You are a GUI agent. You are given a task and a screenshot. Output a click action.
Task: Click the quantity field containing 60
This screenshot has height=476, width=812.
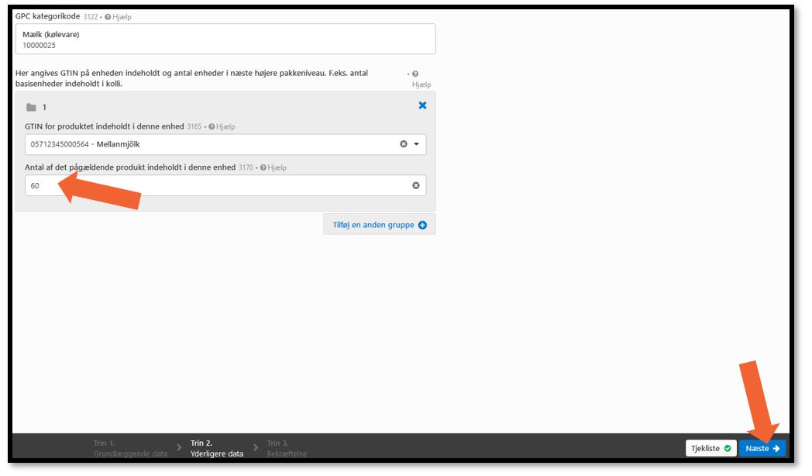click(225, 185)
